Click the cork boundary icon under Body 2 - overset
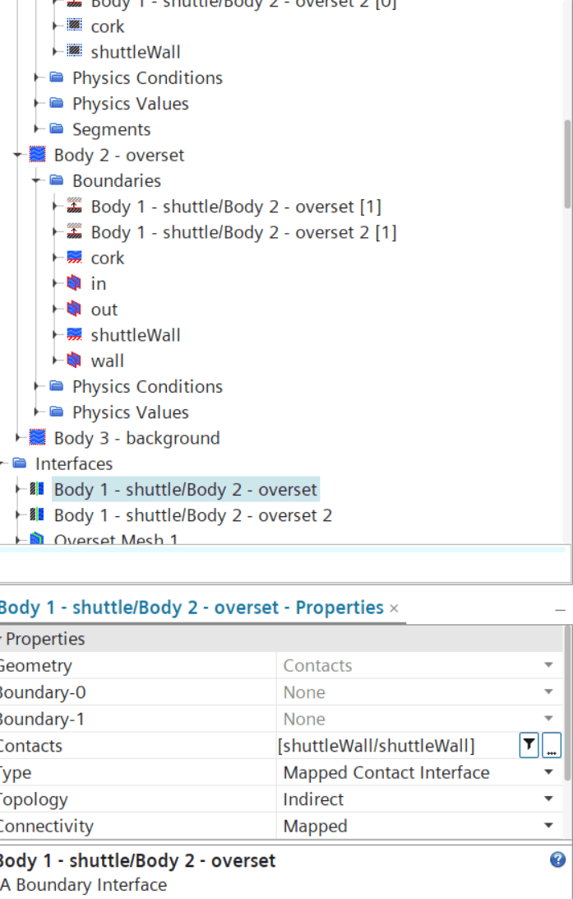573x899 pixels. [75, 258]
